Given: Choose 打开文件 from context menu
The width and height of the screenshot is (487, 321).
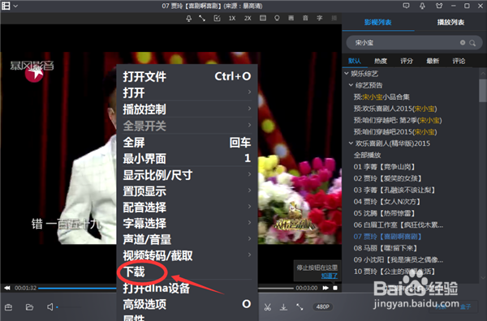Looking at the screenshot, I should (187, 76).
